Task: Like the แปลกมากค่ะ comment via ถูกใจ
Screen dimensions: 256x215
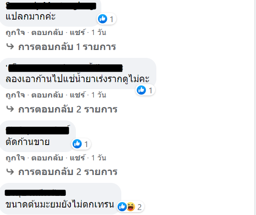Action: click(15, 32)
